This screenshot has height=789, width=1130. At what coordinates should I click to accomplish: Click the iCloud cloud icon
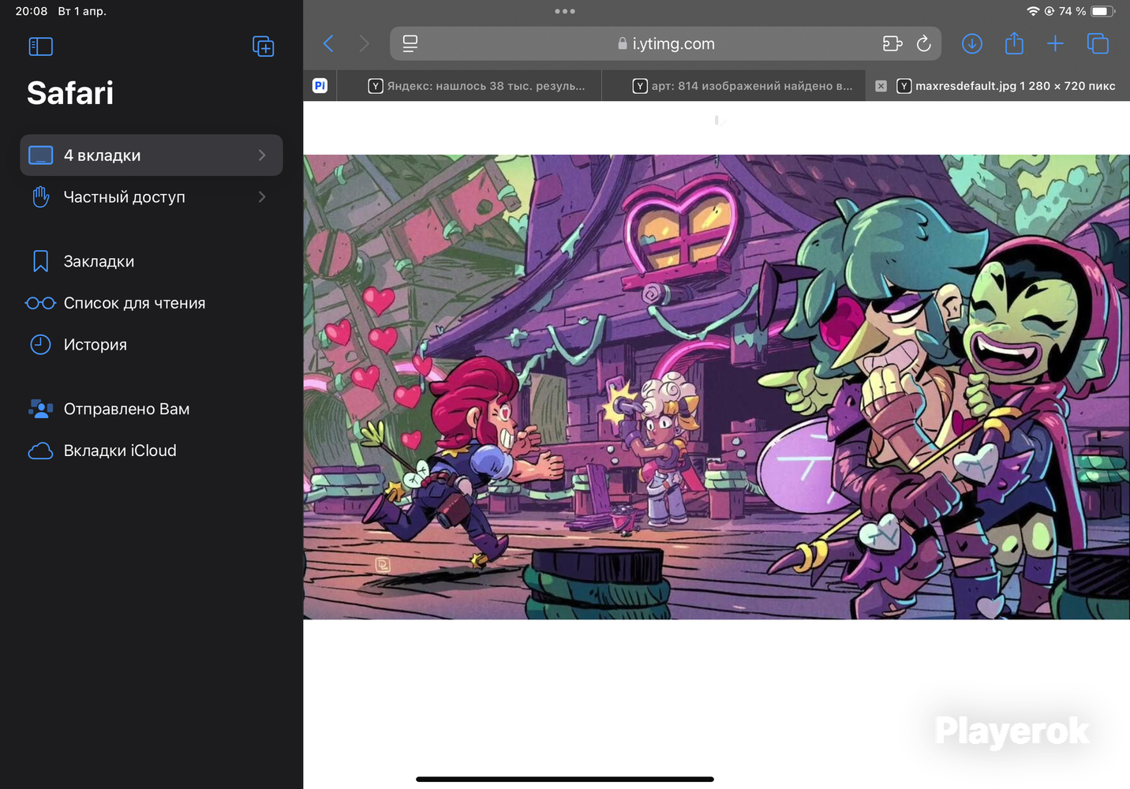coord(40,451)
